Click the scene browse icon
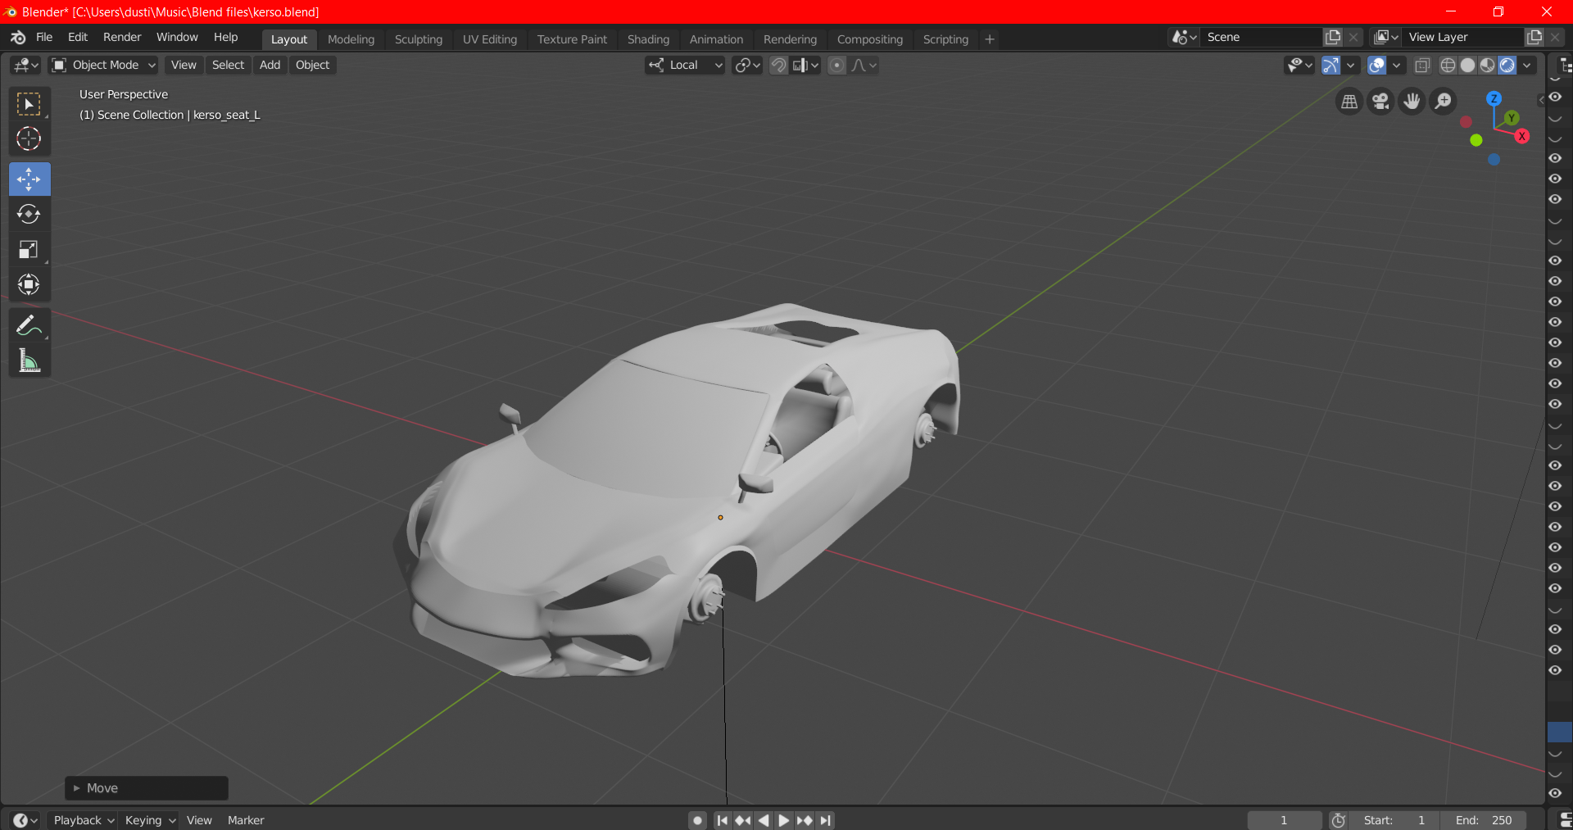 [x=1184, y=37]
